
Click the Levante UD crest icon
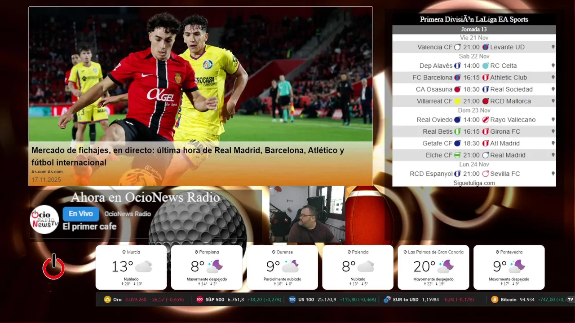click(x=485, y=47)
